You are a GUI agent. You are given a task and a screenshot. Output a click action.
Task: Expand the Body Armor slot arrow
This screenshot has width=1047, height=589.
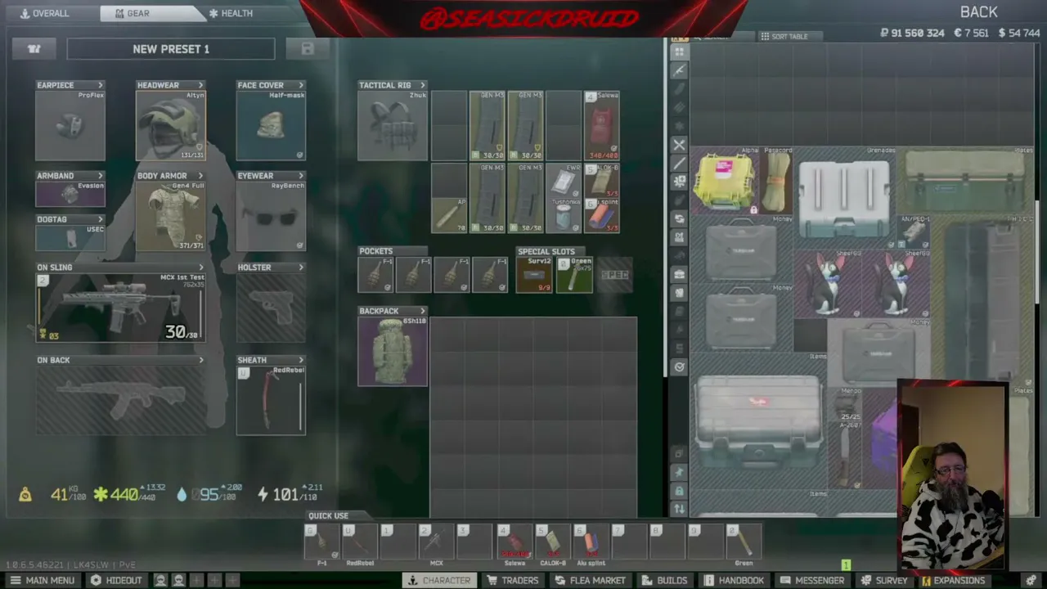click(200, 176)
